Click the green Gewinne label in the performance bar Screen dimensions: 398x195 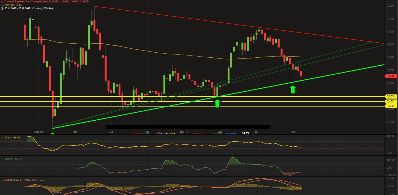tap(217, 133)
